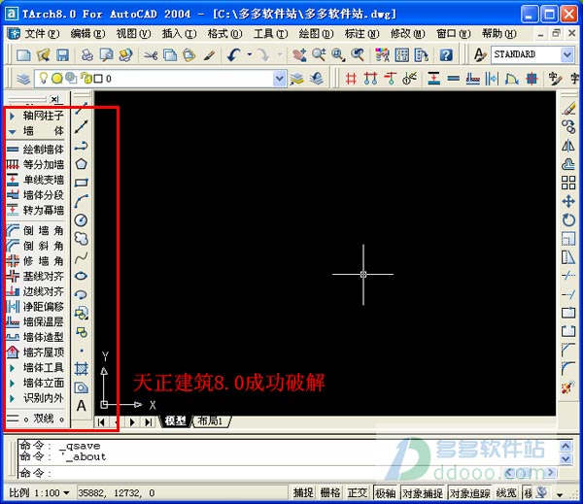Open the 绘图(D) menu
This screenshot has width=583, height=504.
[317, 34]
